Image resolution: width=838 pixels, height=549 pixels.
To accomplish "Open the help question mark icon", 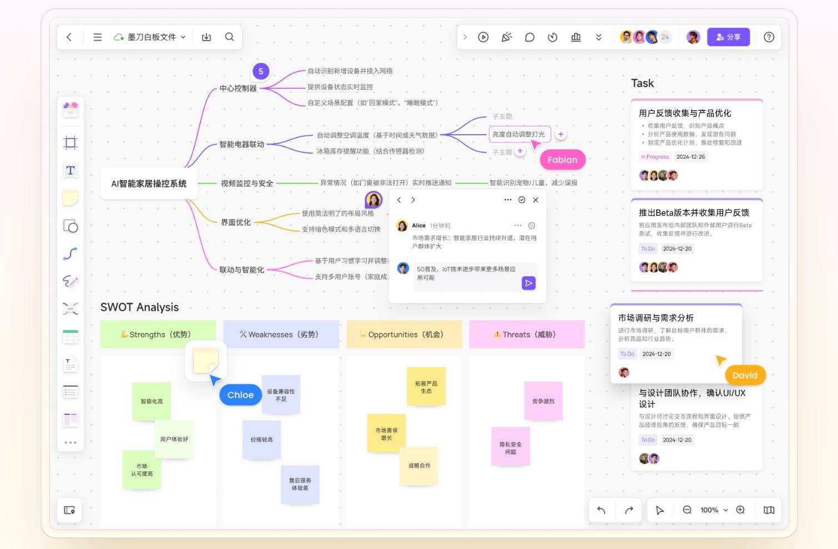I will (x=769, y=37).
